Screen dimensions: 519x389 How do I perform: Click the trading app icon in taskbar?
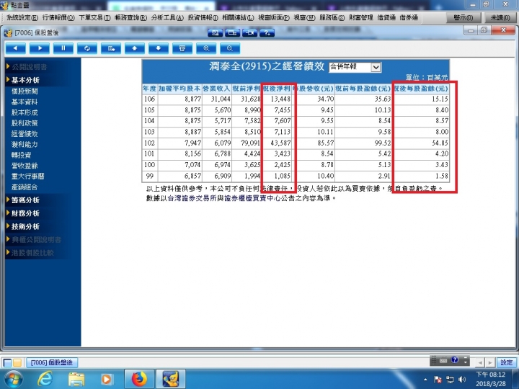(171, 379)
